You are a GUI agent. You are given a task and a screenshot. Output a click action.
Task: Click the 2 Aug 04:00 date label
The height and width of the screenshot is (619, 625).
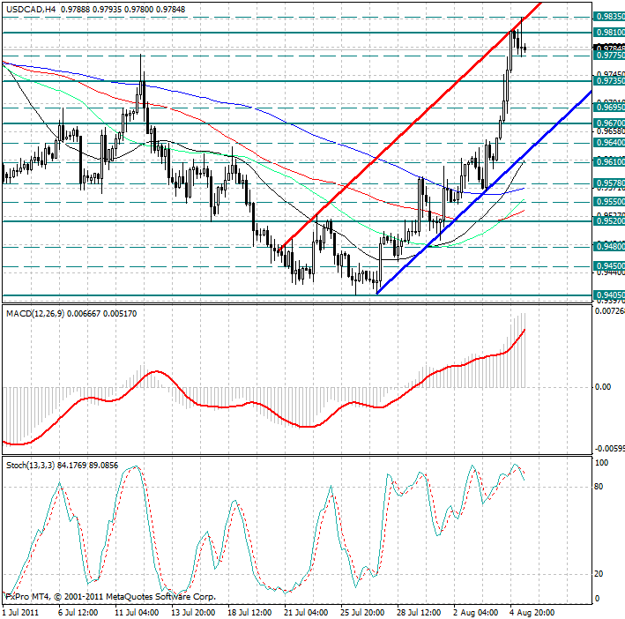pyautogui.click(x=476, y=612)
